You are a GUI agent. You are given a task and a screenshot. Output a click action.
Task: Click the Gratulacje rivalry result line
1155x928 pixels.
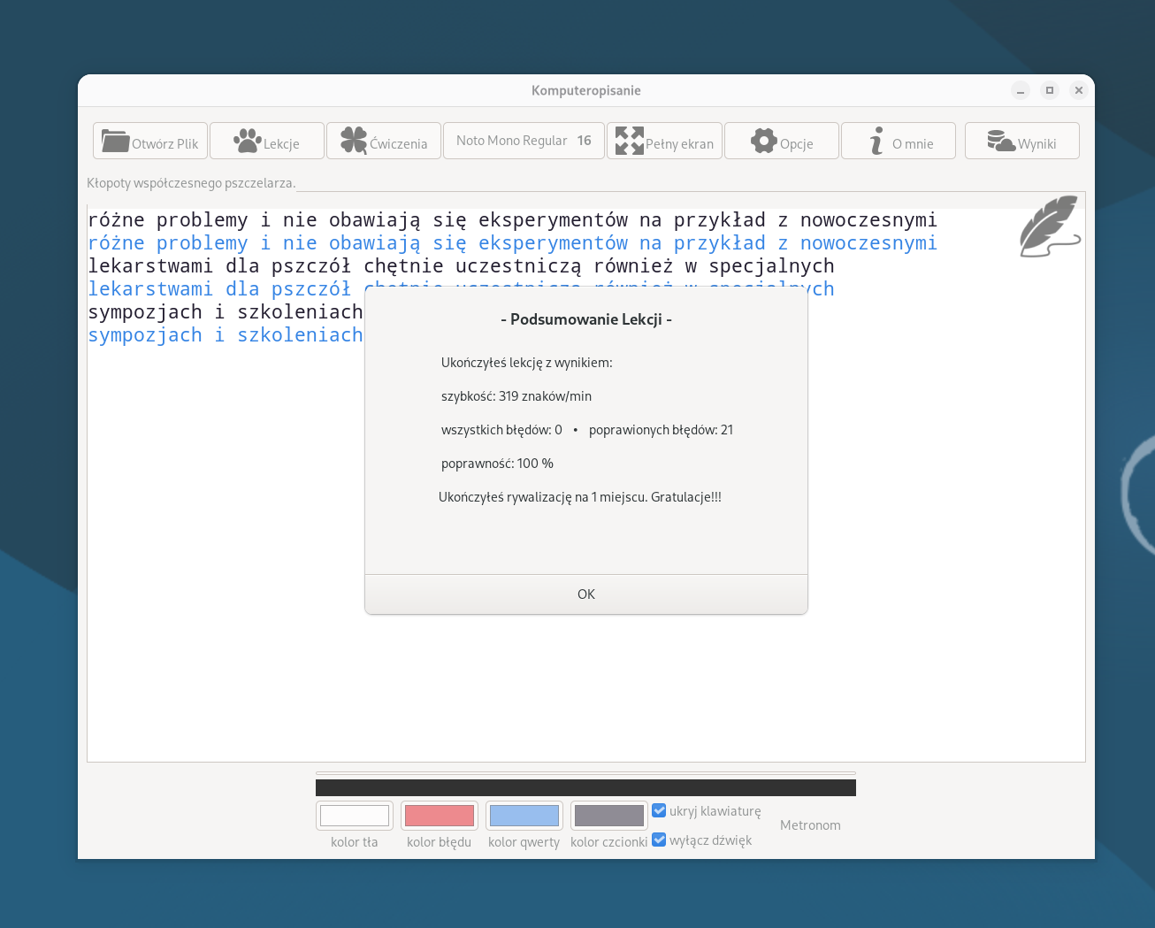(580, 497)
